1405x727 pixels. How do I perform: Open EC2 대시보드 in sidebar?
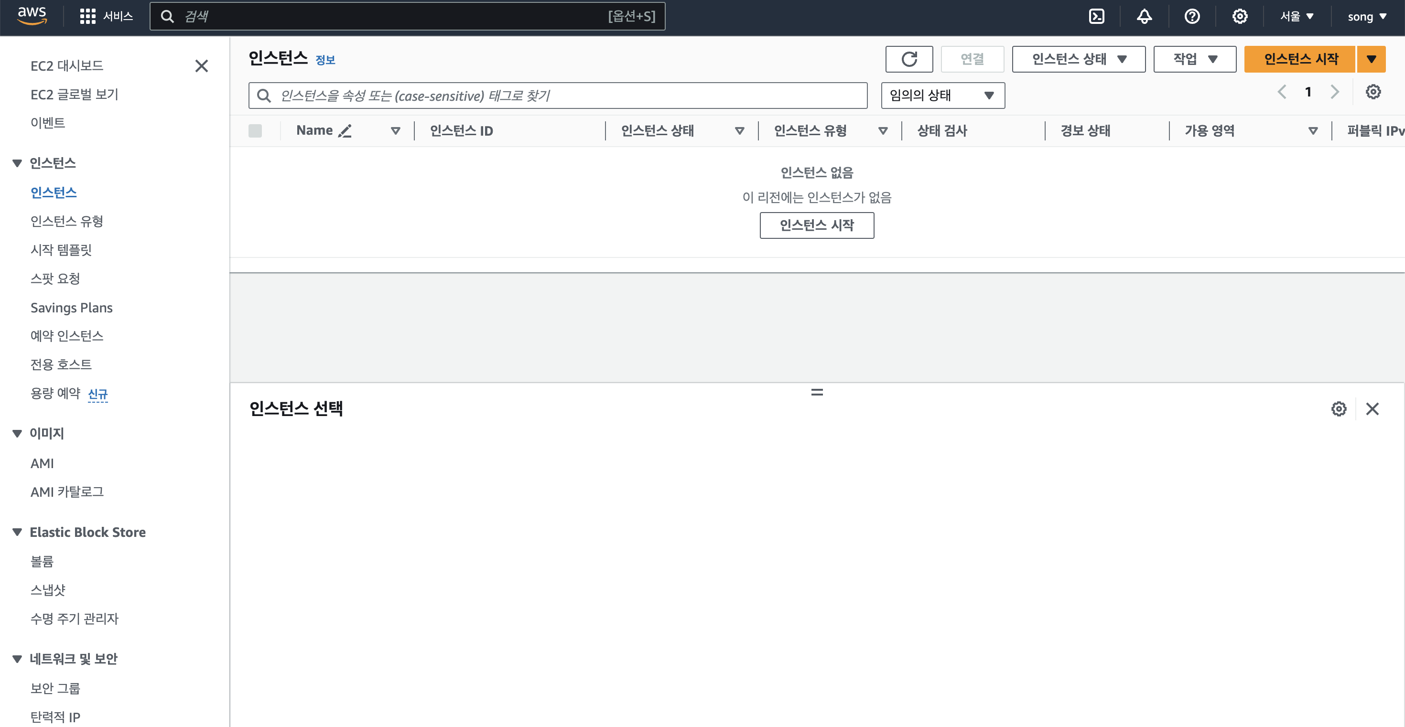67,66
